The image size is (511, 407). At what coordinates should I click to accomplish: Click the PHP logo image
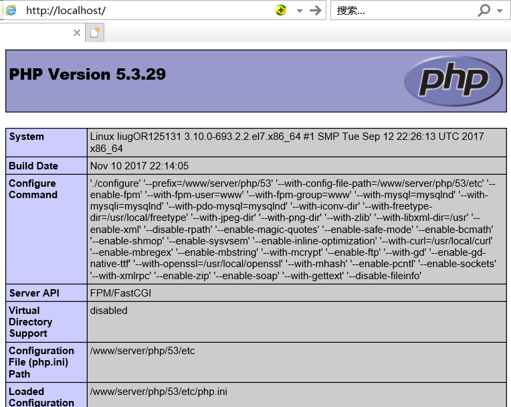[x=453, y=81]
